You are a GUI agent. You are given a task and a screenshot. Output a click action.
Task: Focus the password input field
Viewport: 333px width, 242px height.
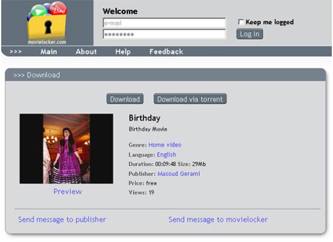point(164,34)
